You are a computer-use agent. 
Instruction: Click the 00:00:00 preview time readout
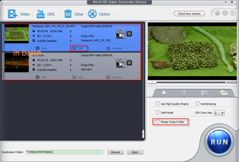232,82
